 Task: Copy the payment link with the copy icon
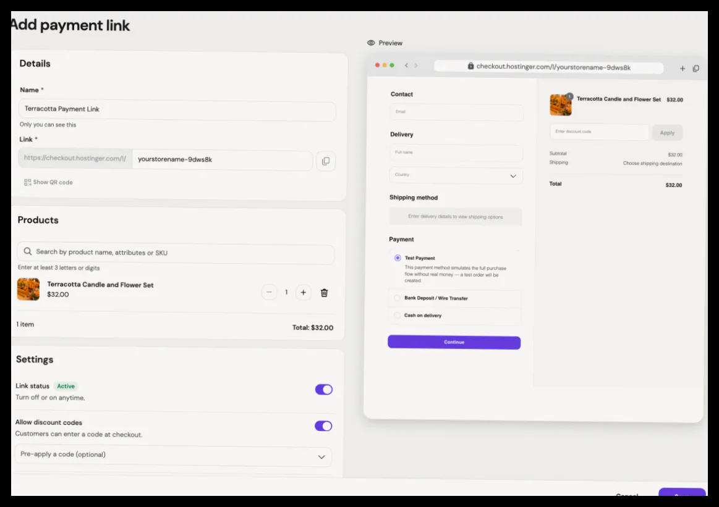coord(326,161)
